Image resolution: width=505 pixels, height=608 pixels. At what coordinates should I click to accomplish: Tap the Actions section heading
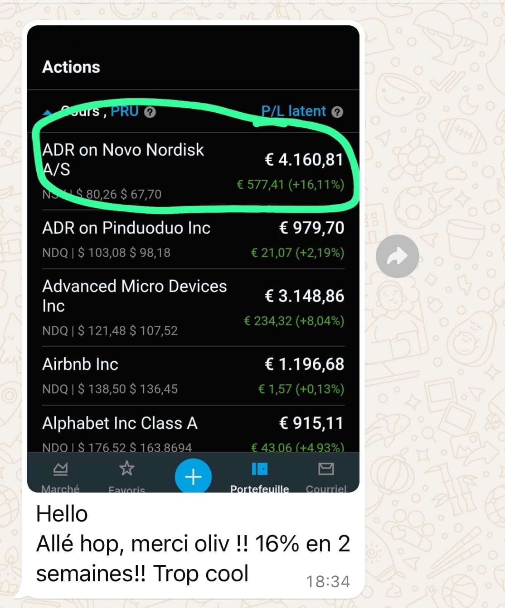pyautogui.click(x=71, y=67)
